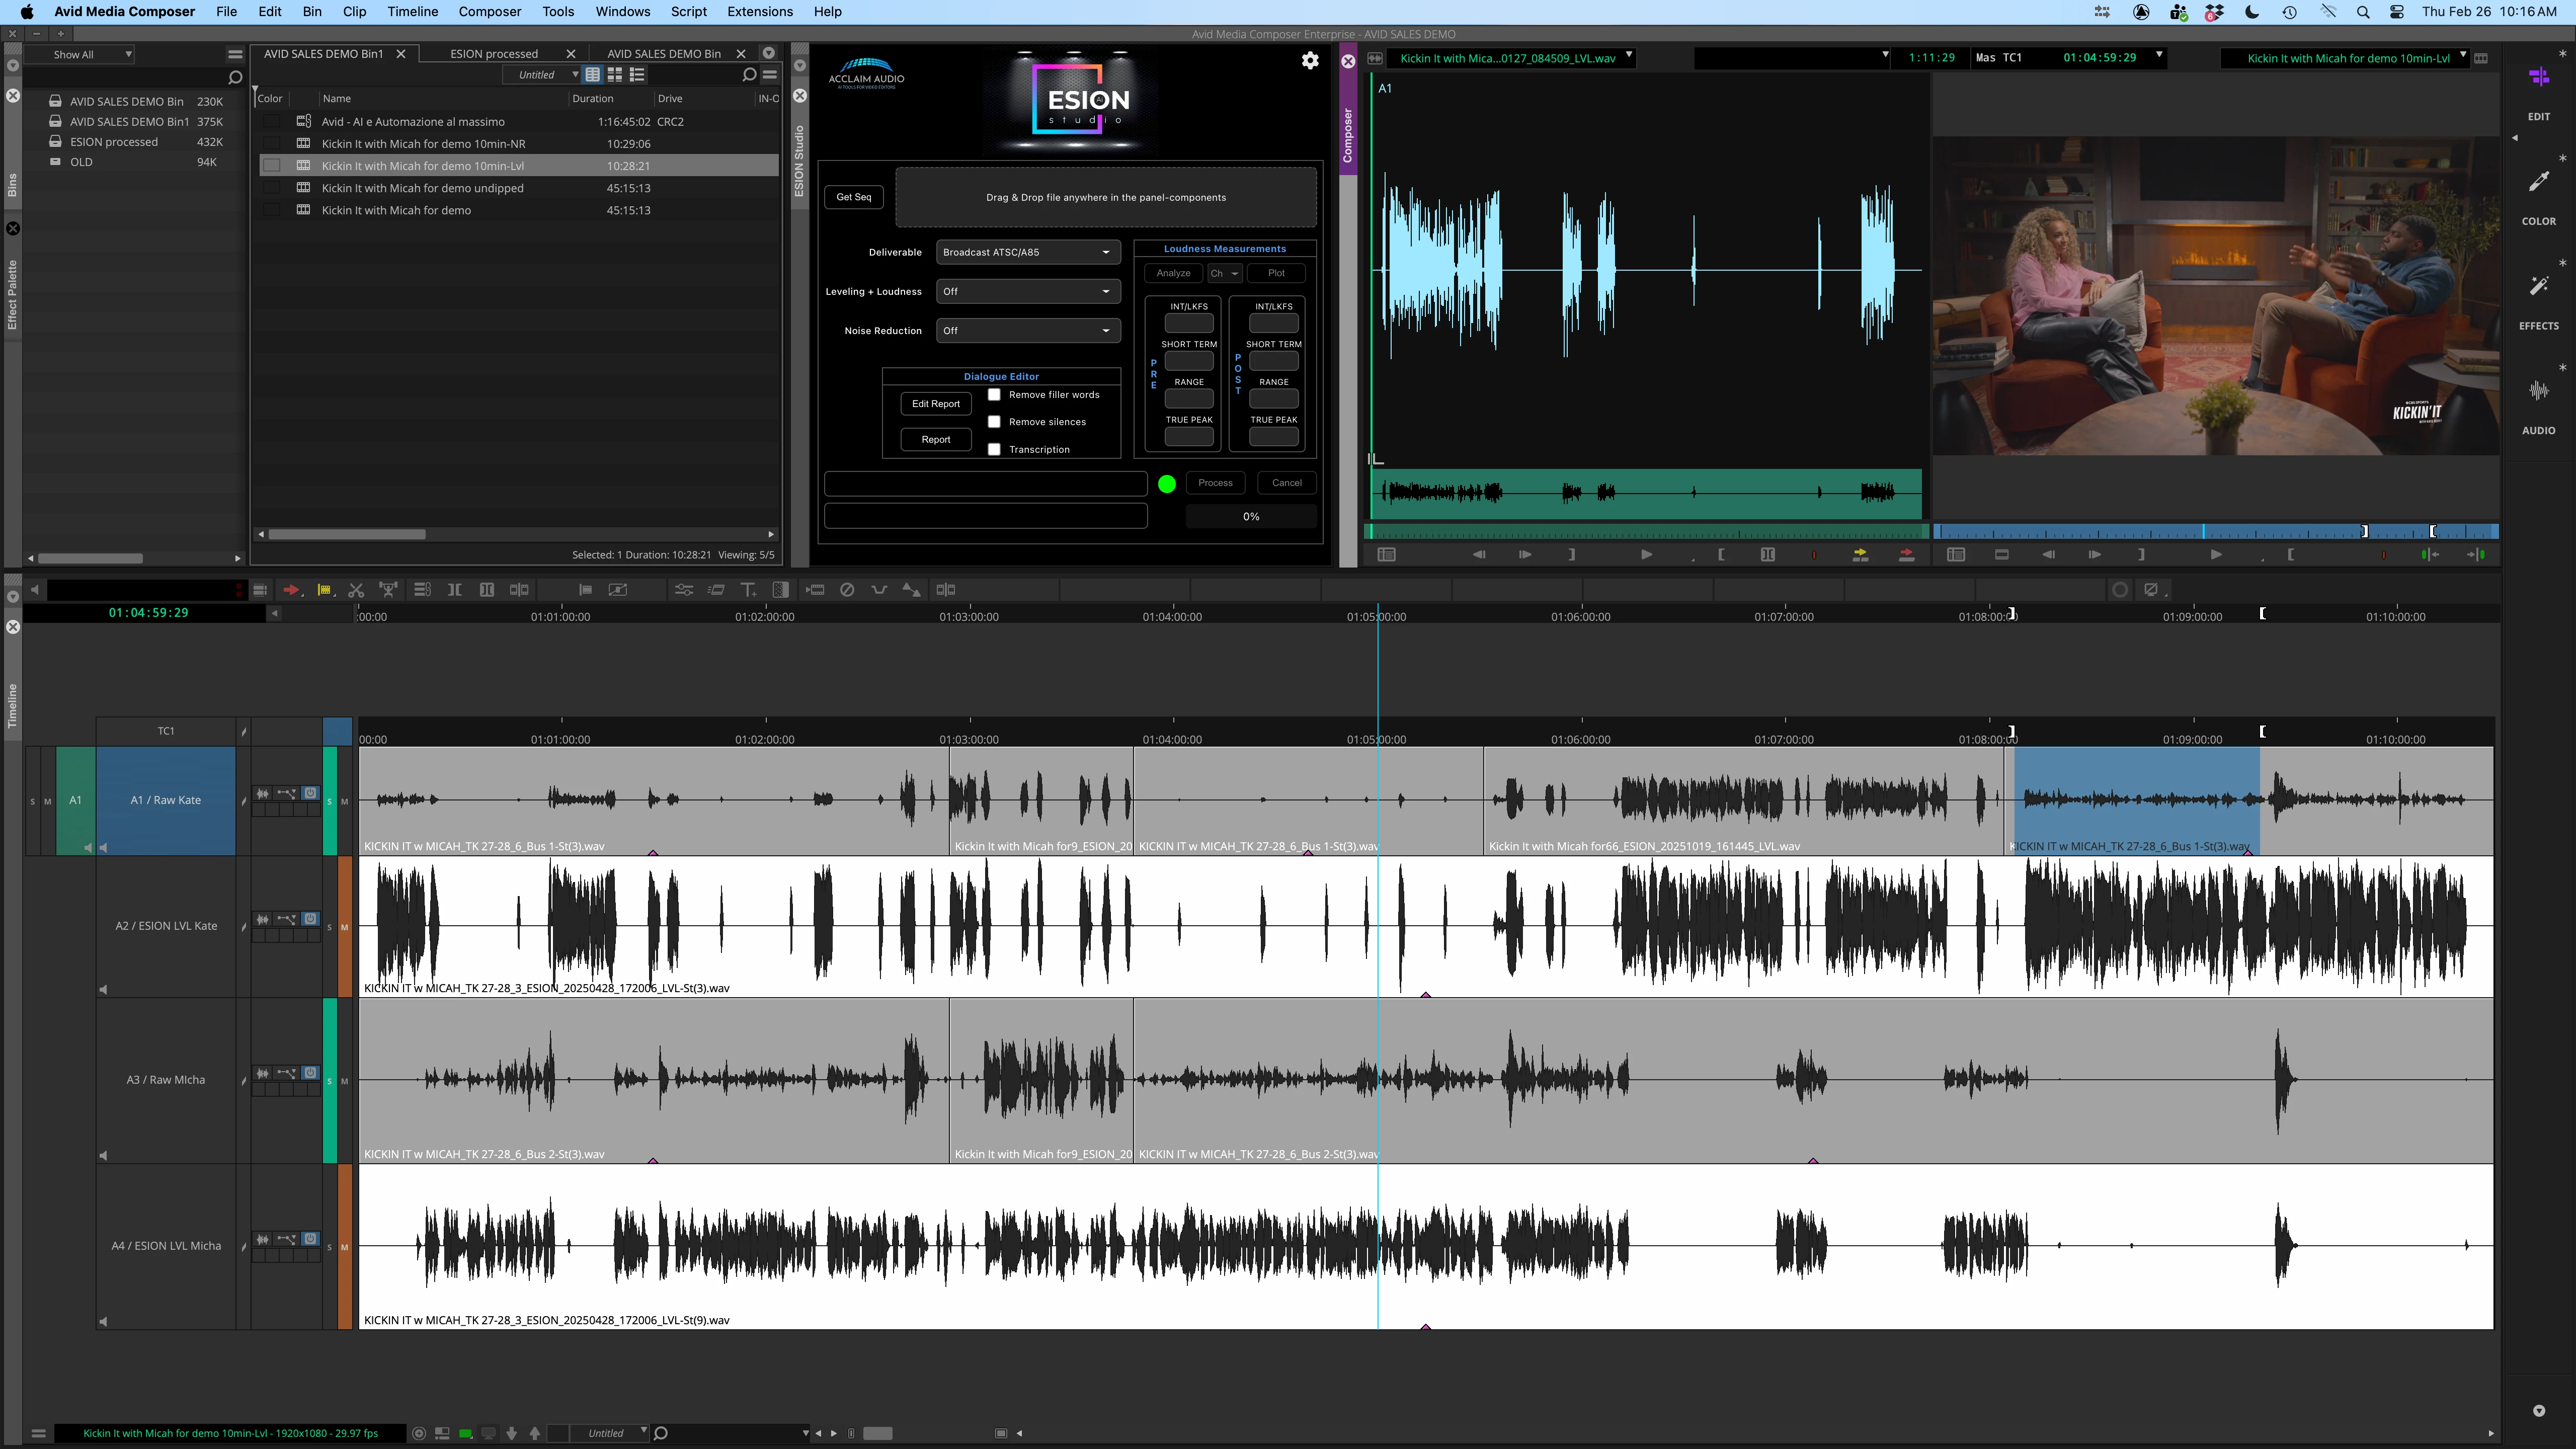Image resolution: width=2576 pixels, height=1449 pixels.
Task: Click the Get Seq button
Action: pyautogui.click(x=853, y=197)
